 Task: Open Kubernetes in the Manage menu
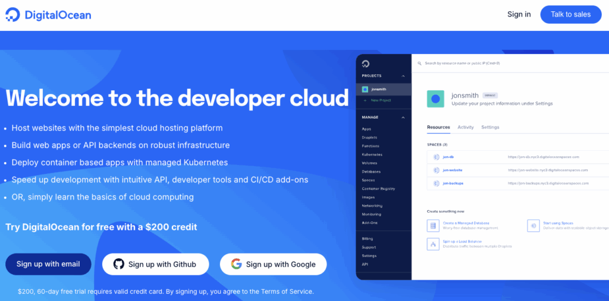click(372, 154)
